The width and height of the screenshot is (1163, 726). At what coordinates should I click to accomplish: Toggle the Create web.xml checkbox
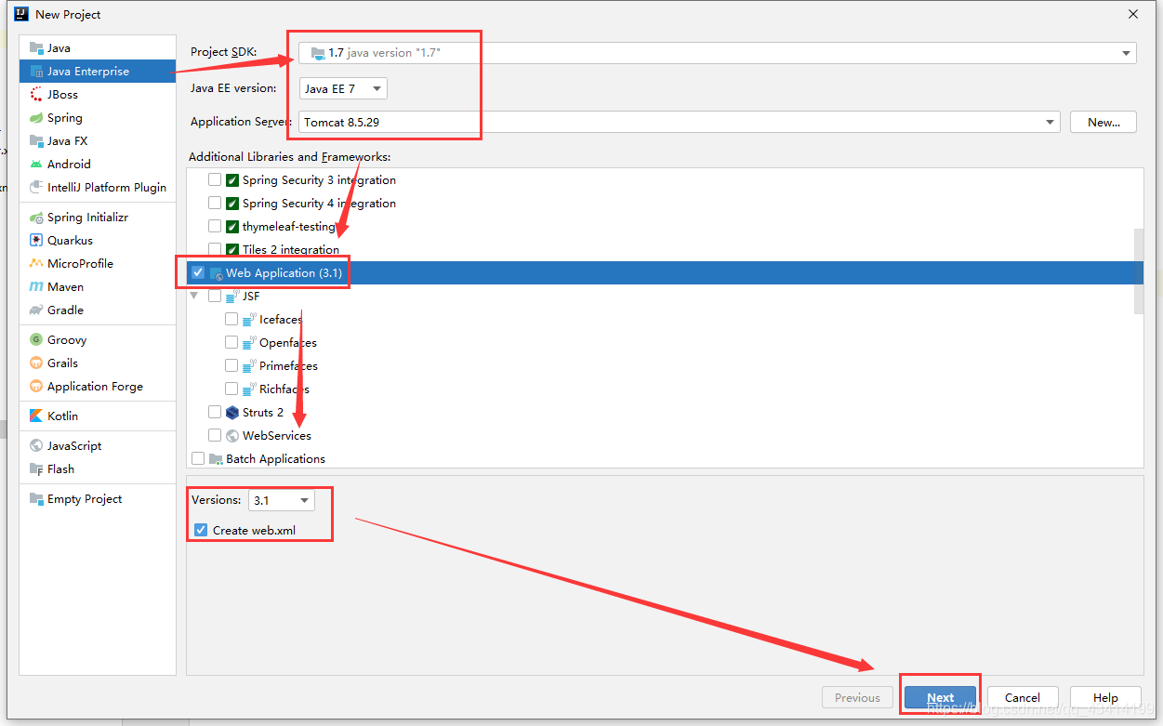pyautogui.click(x=201, y=530)
